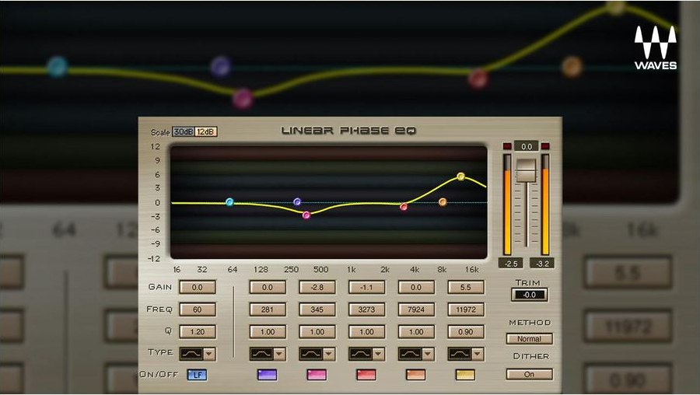Select the yellow band node on graph
700x395 pixels.
click(x=461, y=177)
